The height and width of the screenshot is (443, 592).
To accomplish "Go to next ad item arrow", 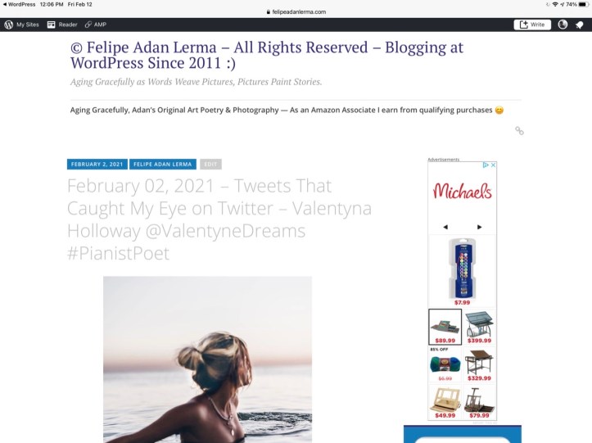I will (480, 227).
